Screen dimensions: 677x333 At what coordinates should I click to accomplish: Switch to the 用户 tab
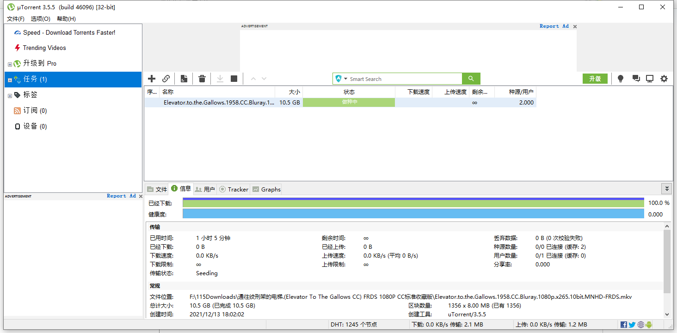(205, 189)
